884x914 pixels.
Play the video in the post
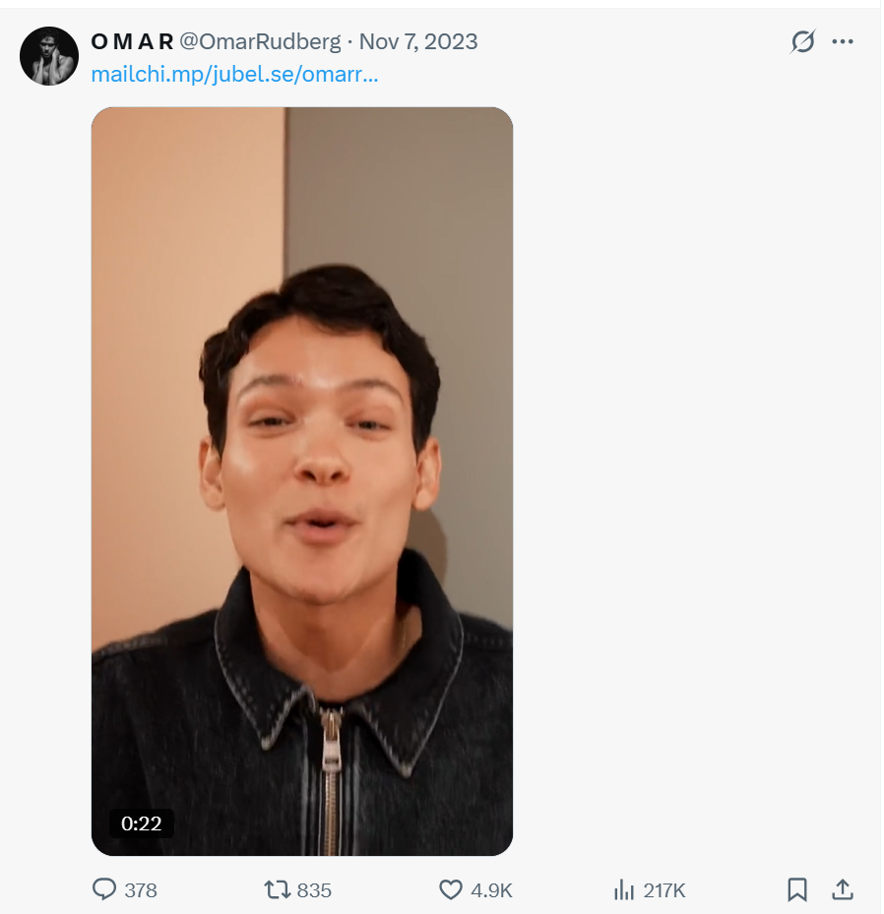pos(302,480)
